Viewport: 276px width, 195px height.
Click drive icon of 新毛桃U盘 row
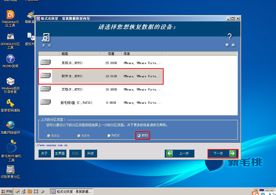45,102
